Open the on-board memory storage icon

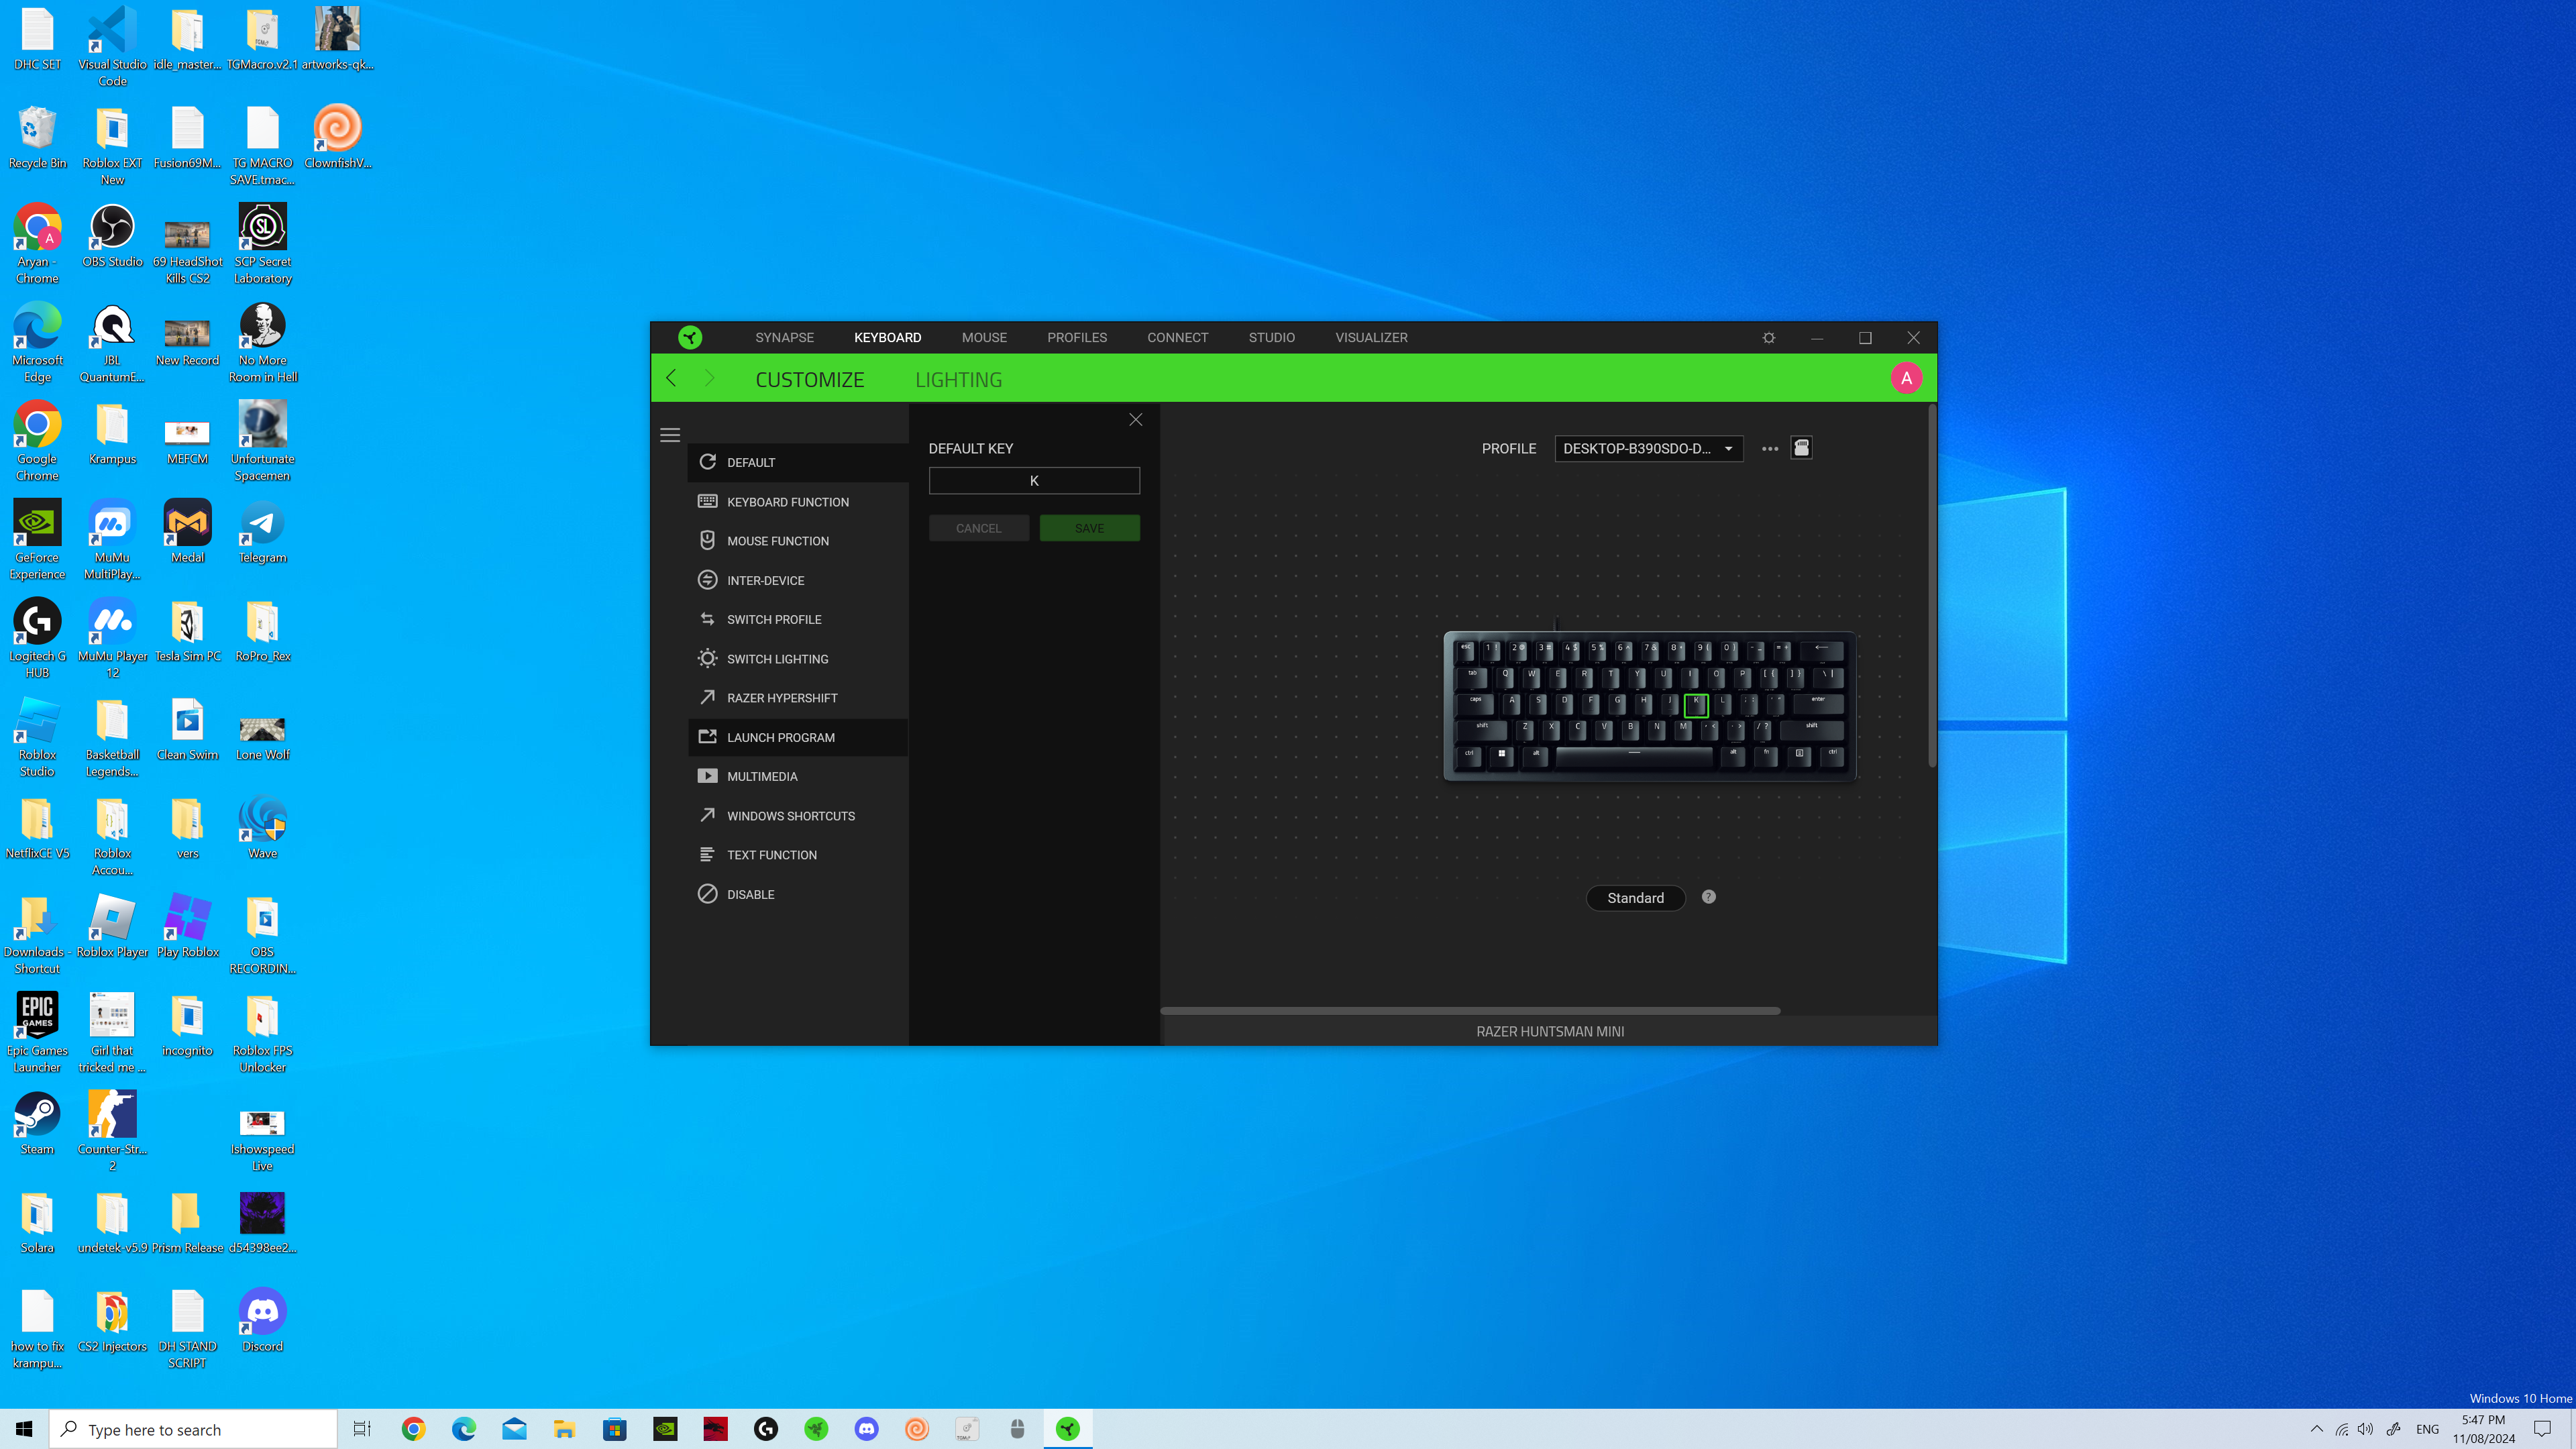1801,448
